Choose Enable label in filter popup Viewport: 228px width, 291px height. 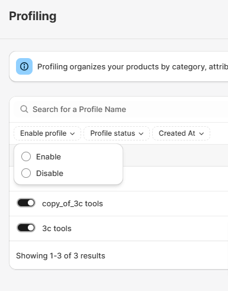49,157
